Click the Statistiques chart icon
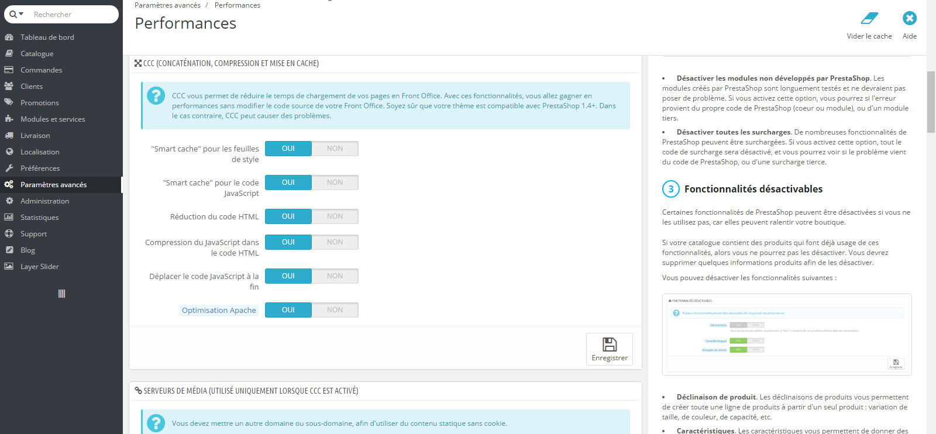 pyautogui.click(x=9, y=217)
